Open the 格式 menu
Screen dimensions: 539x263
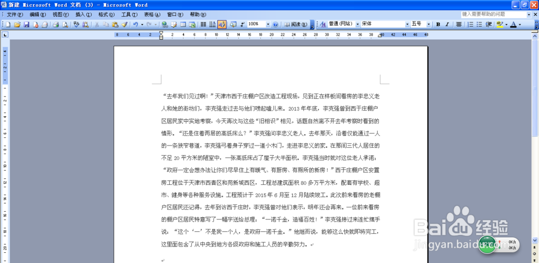tap(106, 15)
